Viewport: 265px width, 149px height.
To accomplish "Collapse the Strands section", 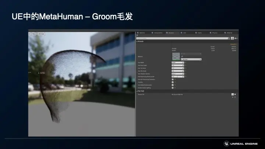I will (137, 41).
